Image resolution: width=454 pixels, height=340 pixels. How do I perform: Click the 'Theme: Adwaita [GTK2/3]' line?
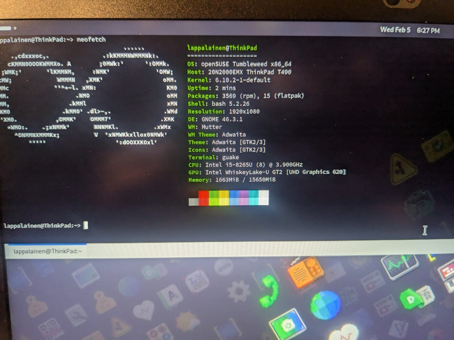227,142
